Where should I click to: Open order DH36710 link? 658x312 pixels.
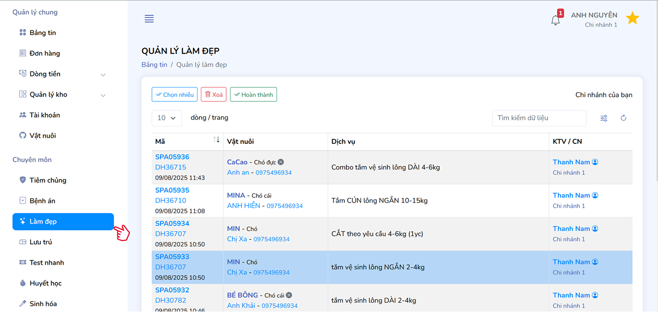(x=170, y=200)
